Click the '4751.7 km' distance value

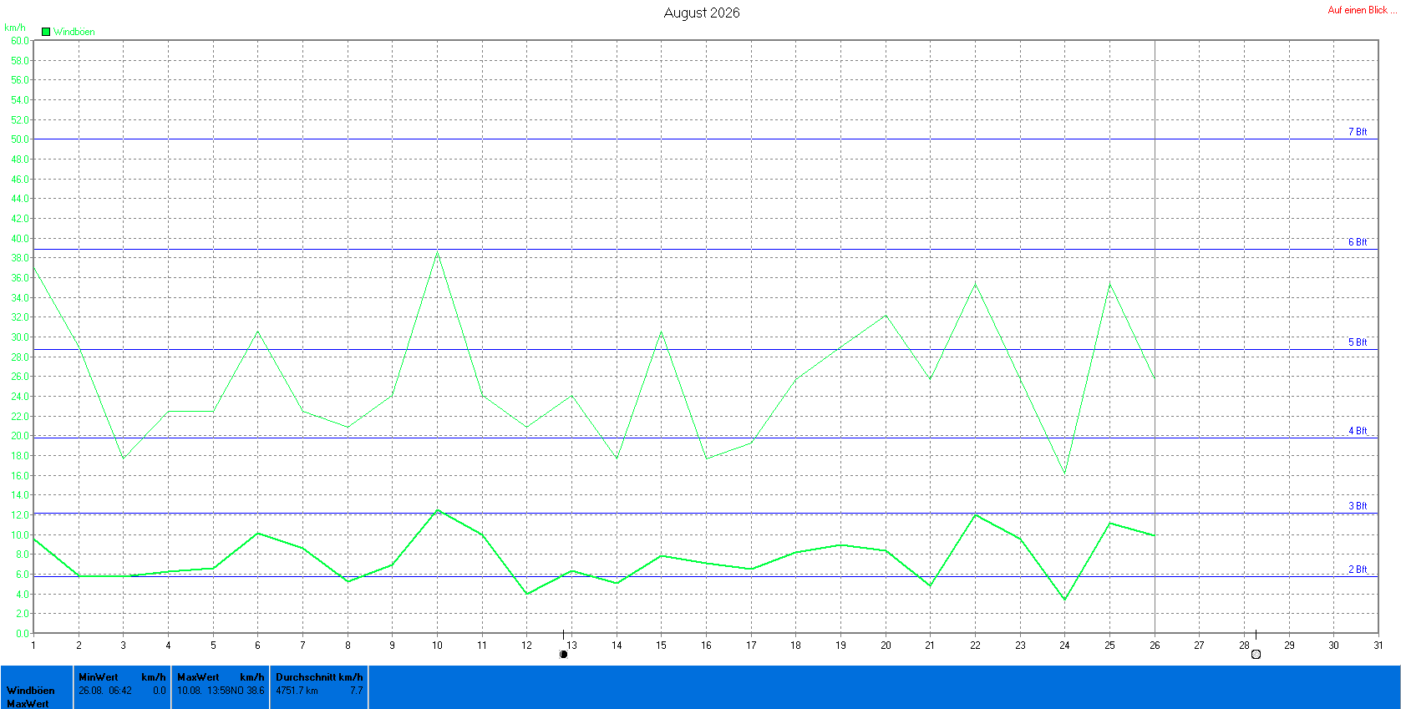pos(297,691)
